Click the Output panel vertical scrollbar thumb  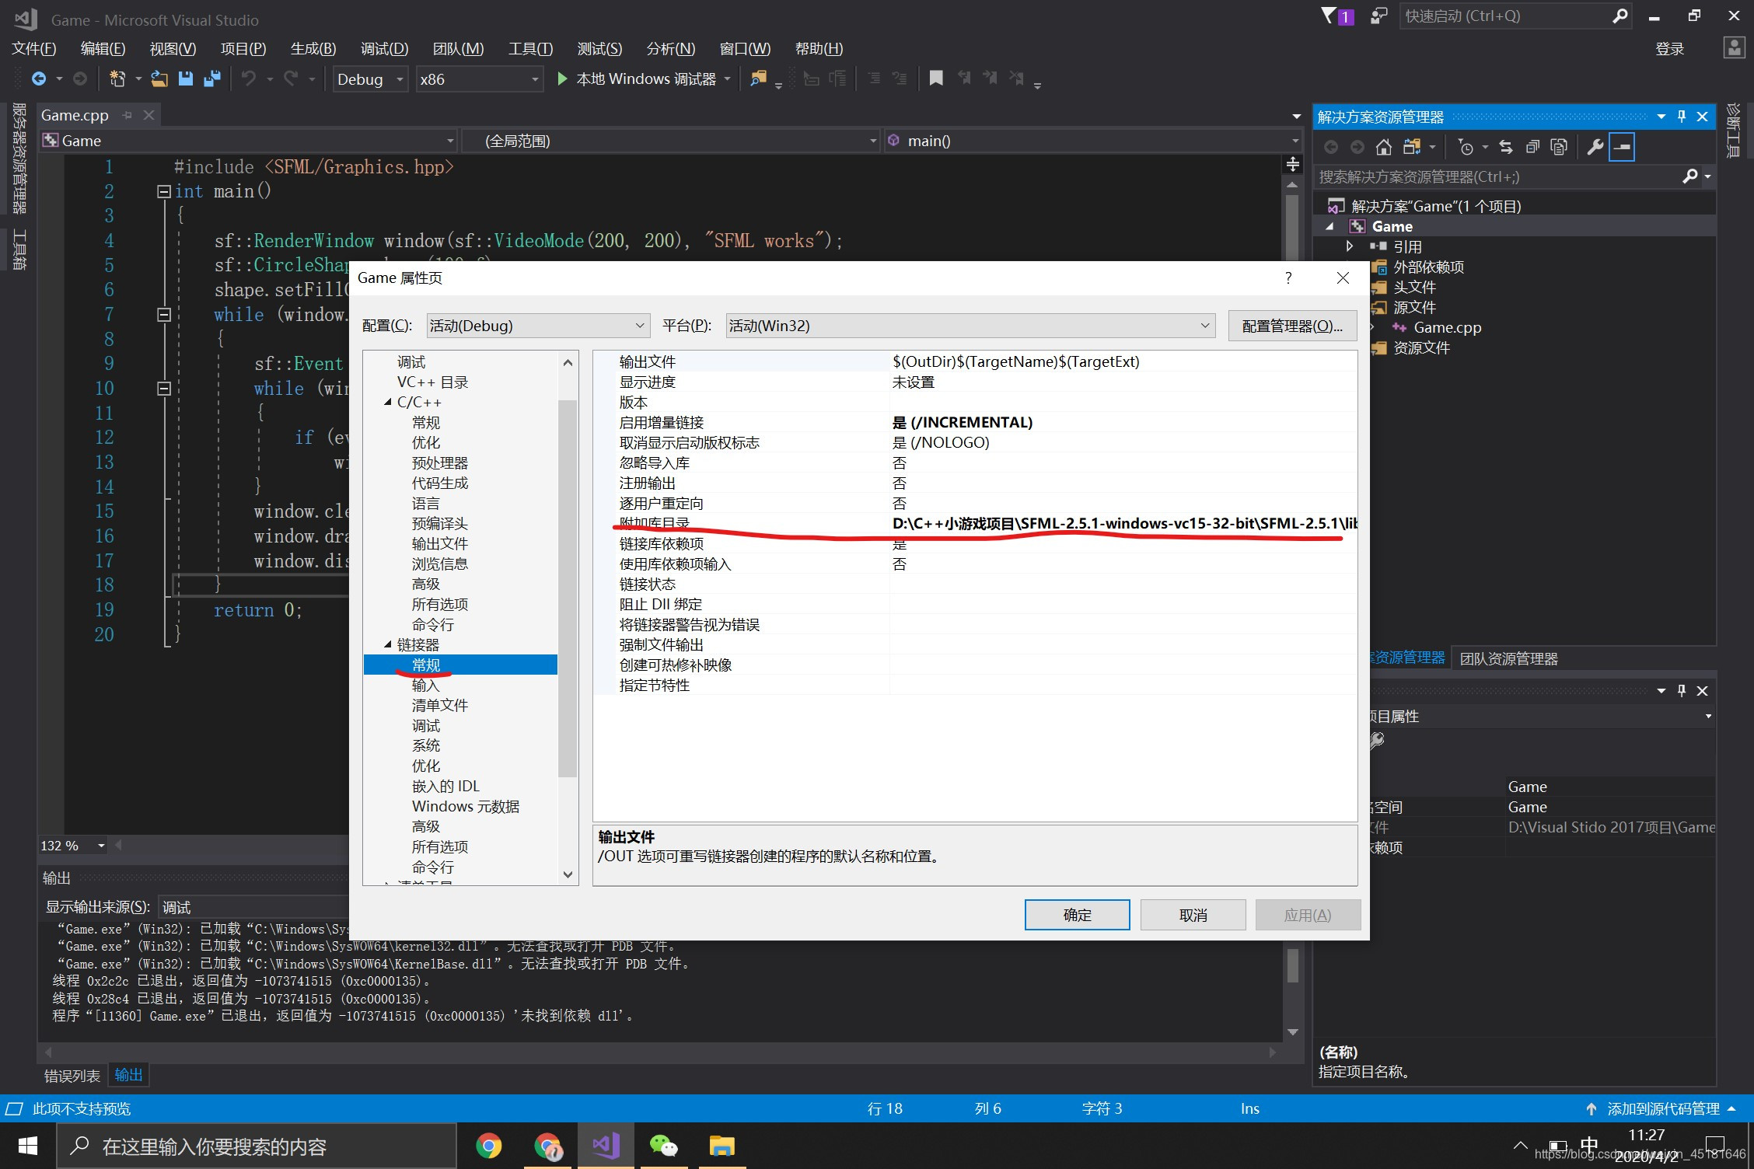point(1292,965)
